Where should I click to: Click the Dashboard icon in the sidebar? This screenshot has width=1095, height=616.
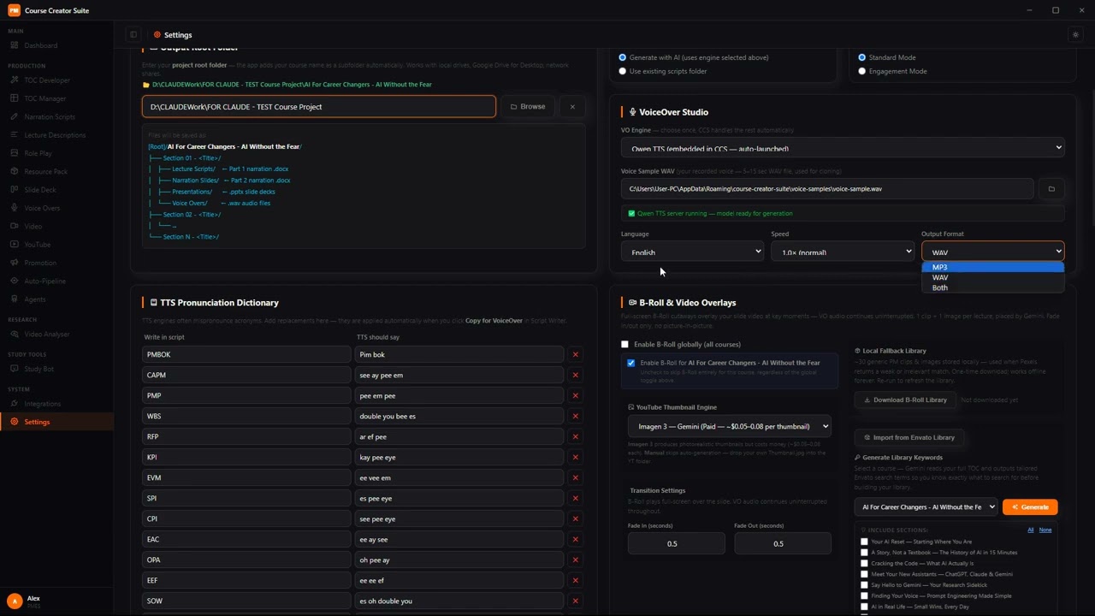(15, 45)
